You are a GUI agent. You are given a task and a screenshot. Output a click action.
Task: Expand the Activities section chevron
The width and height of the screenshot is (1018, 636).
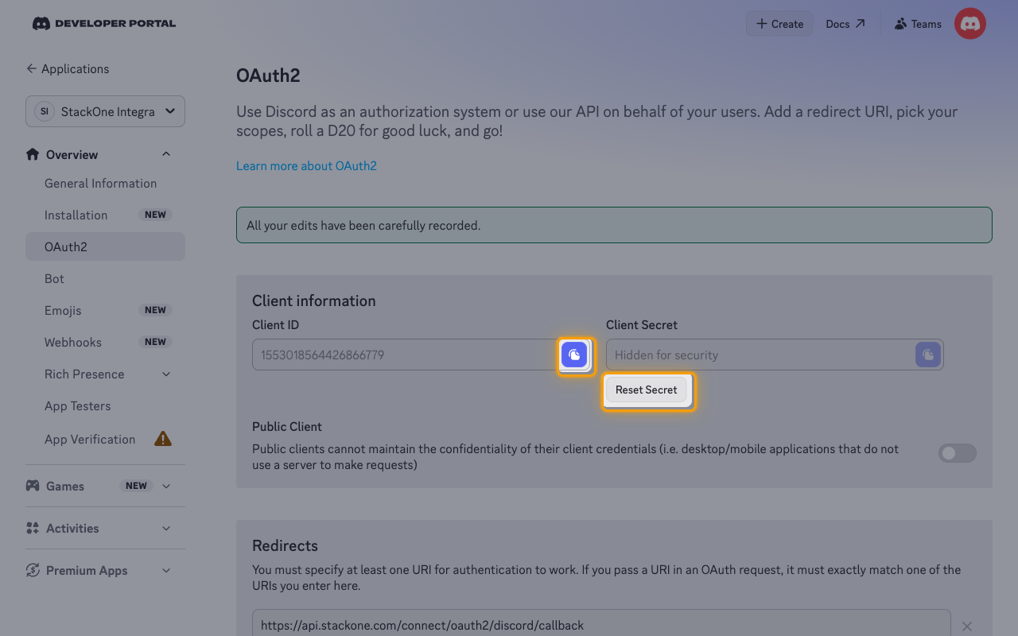pos(166,528)
